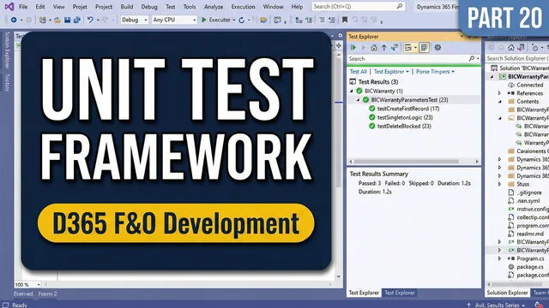
Task: Open the Test menu
Action: (x=170, y=7)
